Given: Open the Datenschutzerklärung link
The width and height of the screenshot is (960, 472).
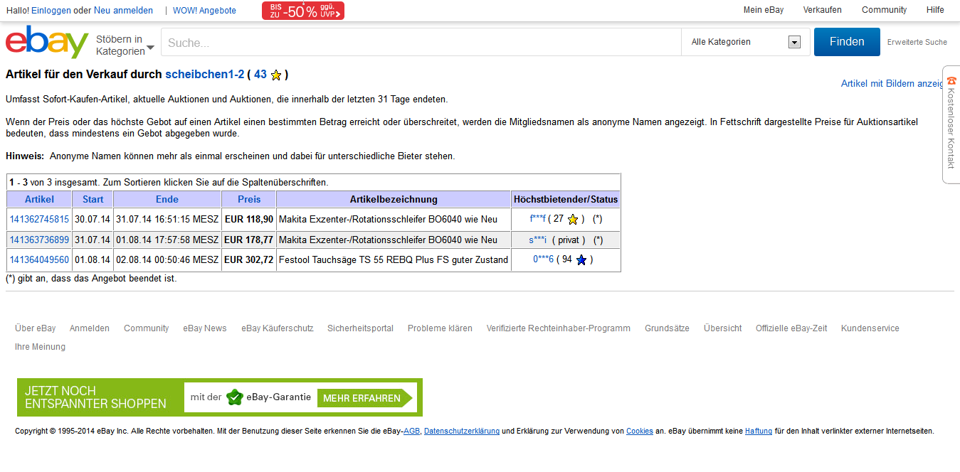Looking at the screenshot, I should point(462,431).
